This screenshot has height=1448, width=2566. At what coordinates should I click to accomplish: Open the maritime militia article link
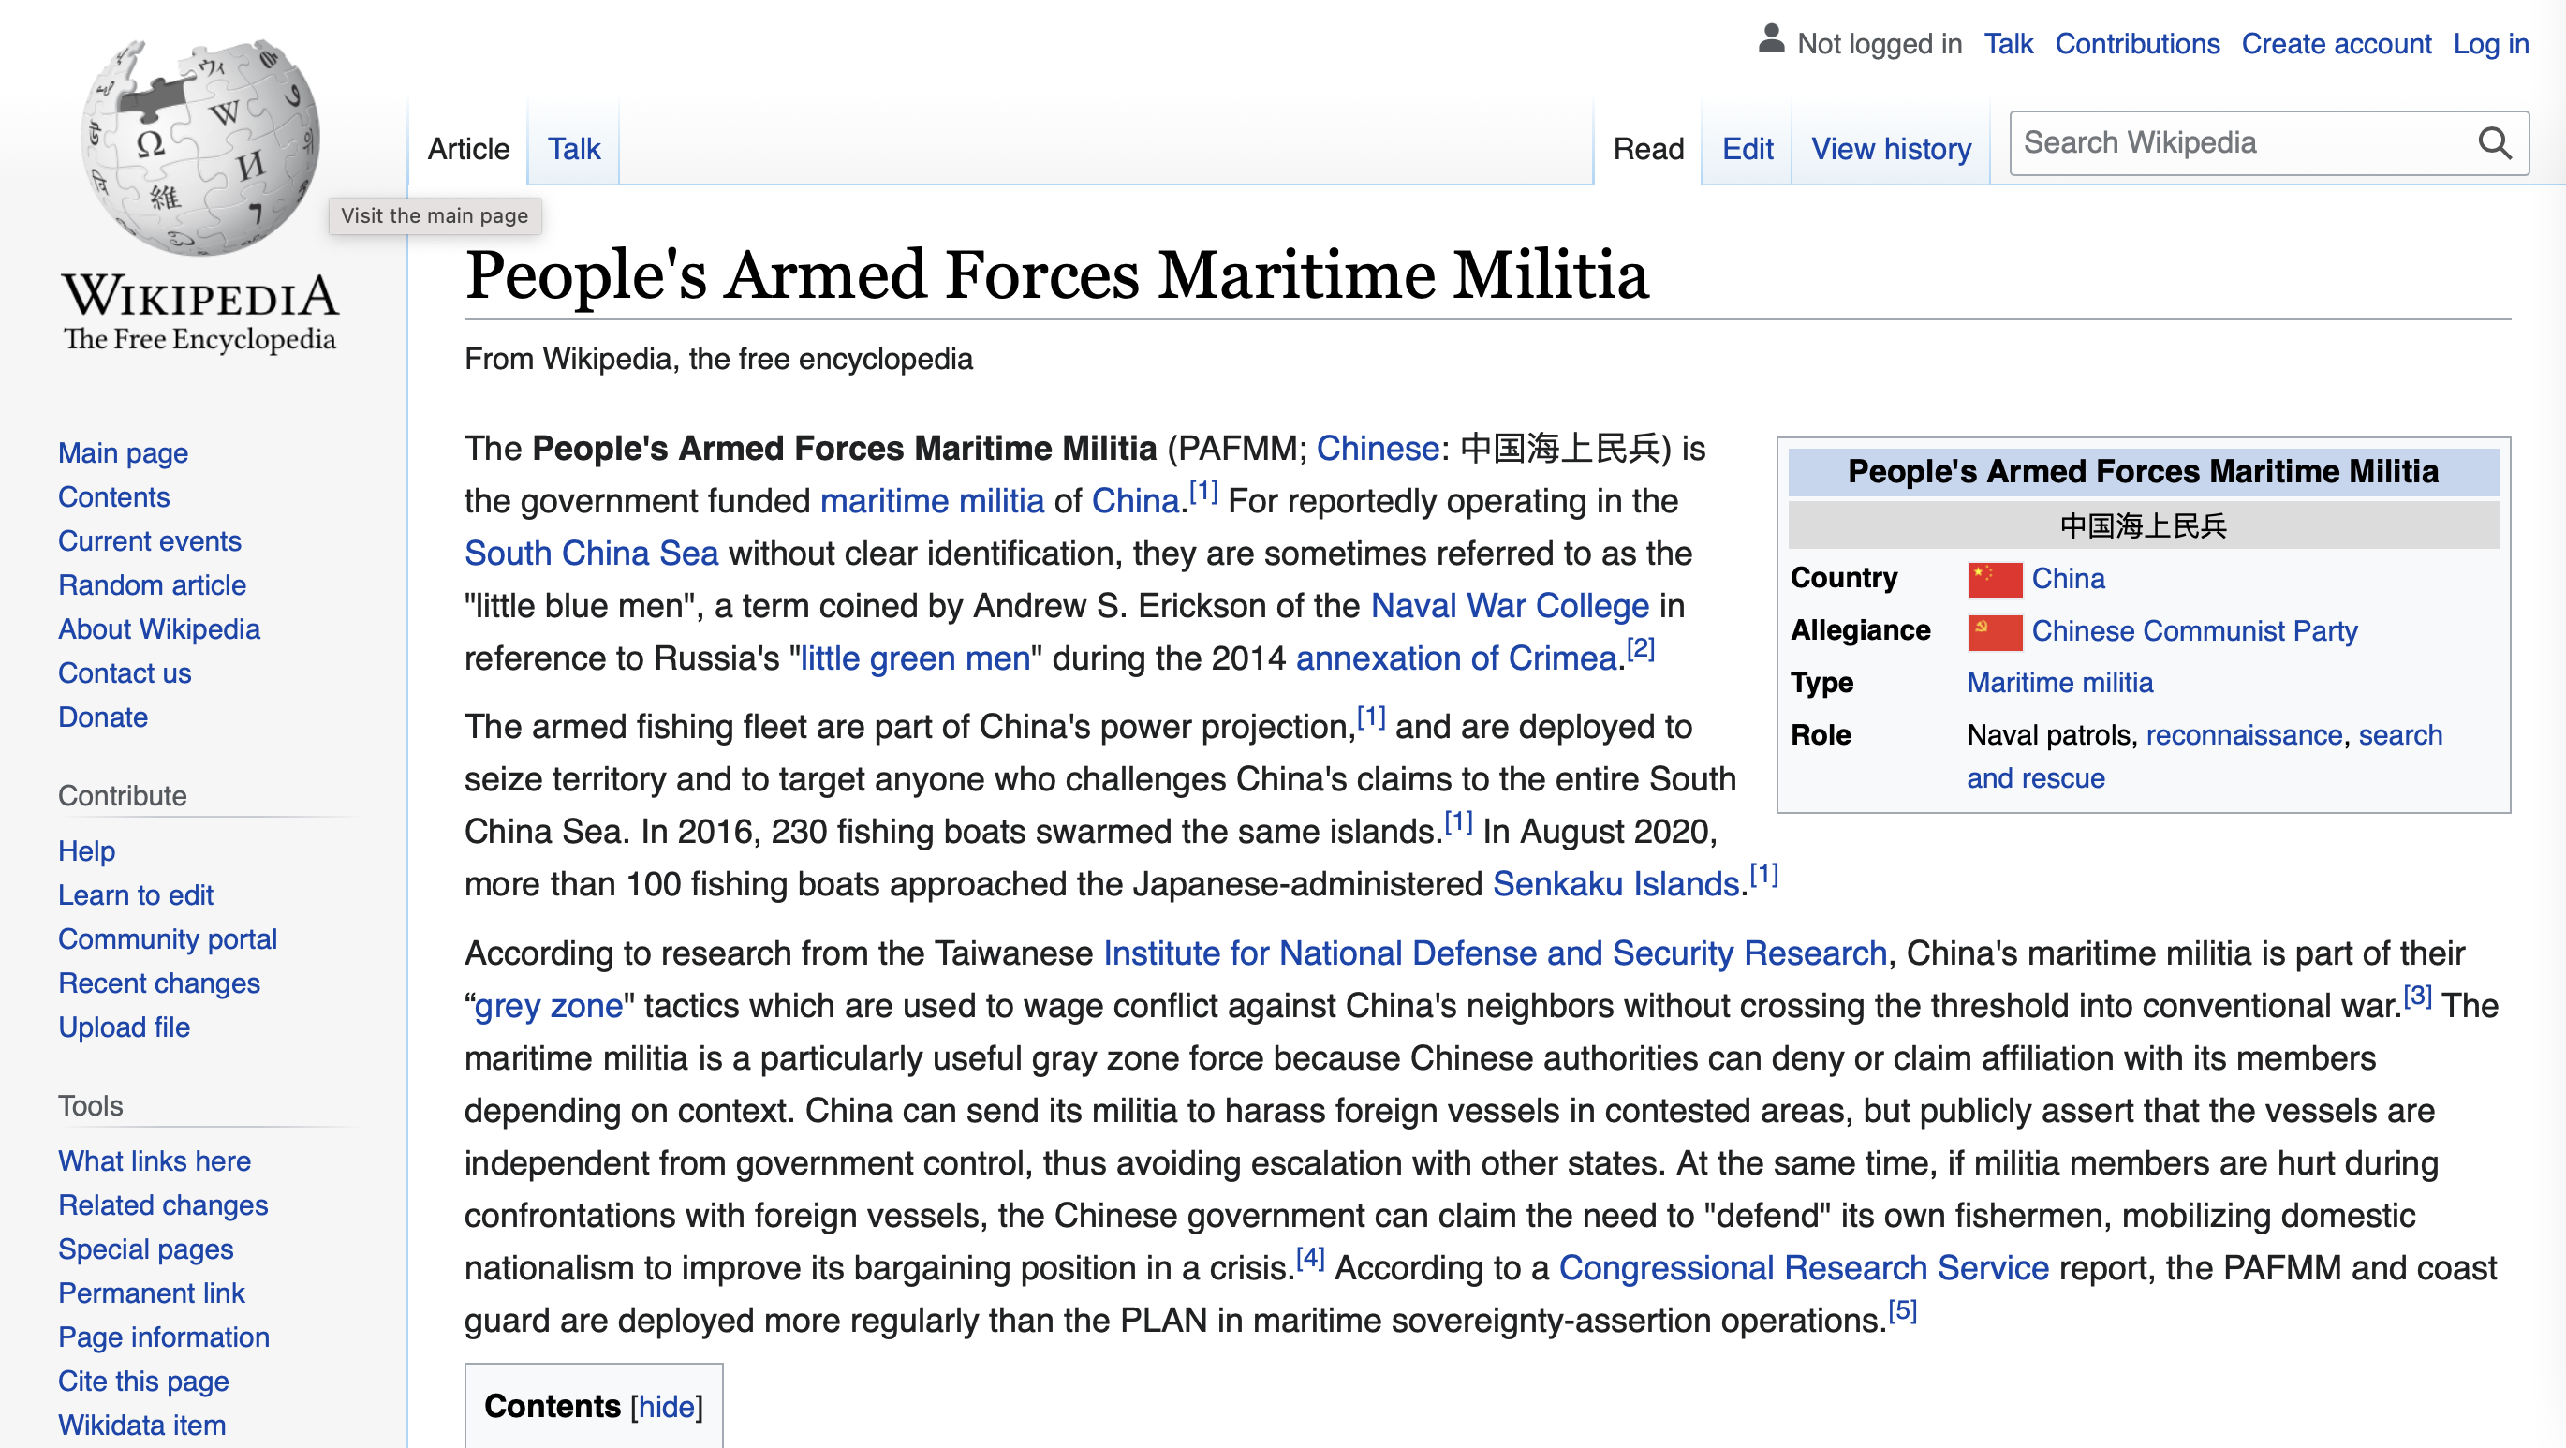pyautogui.click(x=932, y=500)
